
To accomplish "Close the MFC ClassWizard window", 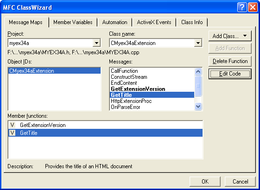I will [253, 7].
